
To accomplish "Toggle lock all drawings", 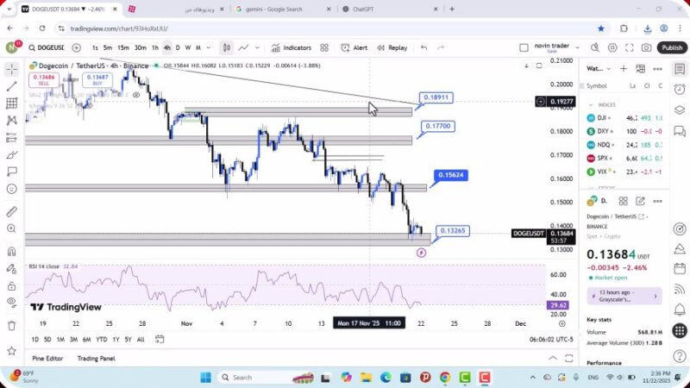I will 11,285.
